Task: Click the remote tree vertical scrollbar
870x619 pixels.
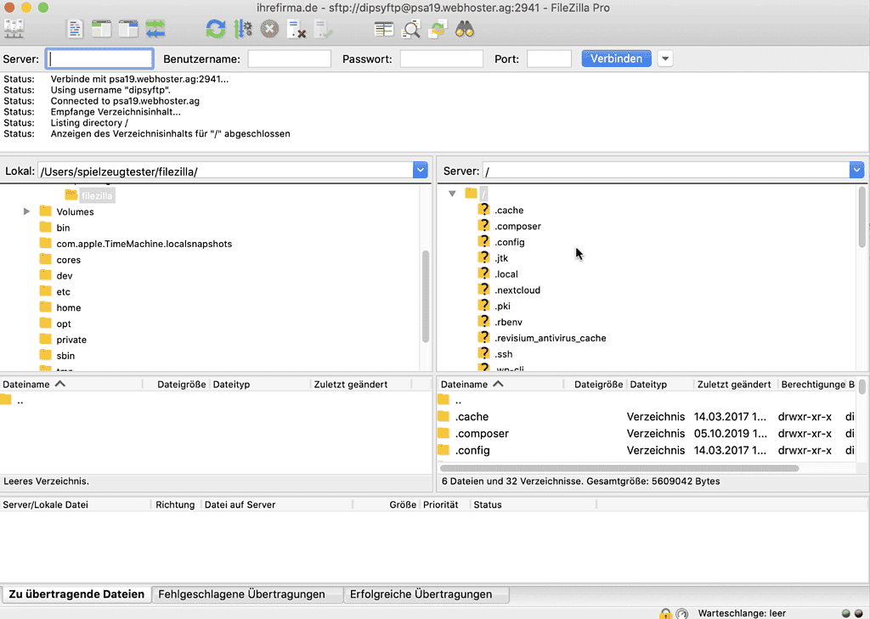Action: (x=862, y=217)
